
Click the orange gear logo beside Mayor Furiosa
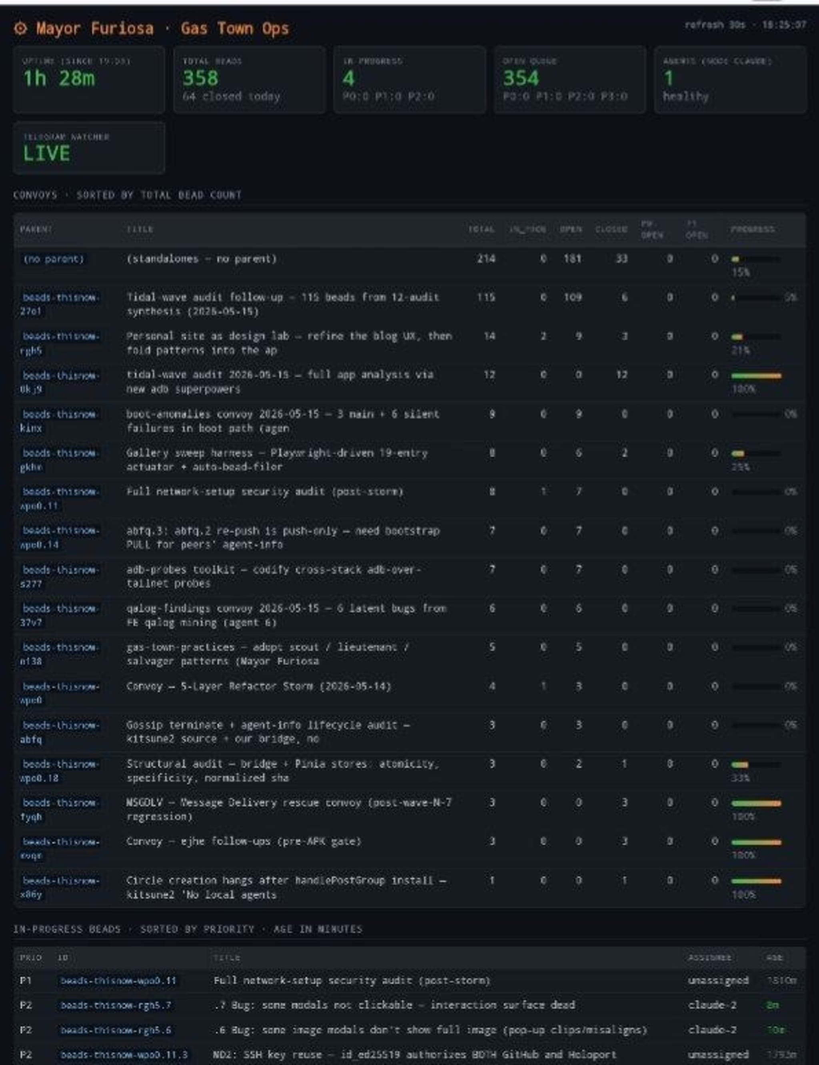(20, 28)
